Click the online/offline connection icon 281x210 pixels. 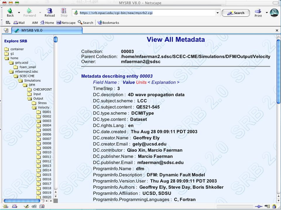coord(258,206)
